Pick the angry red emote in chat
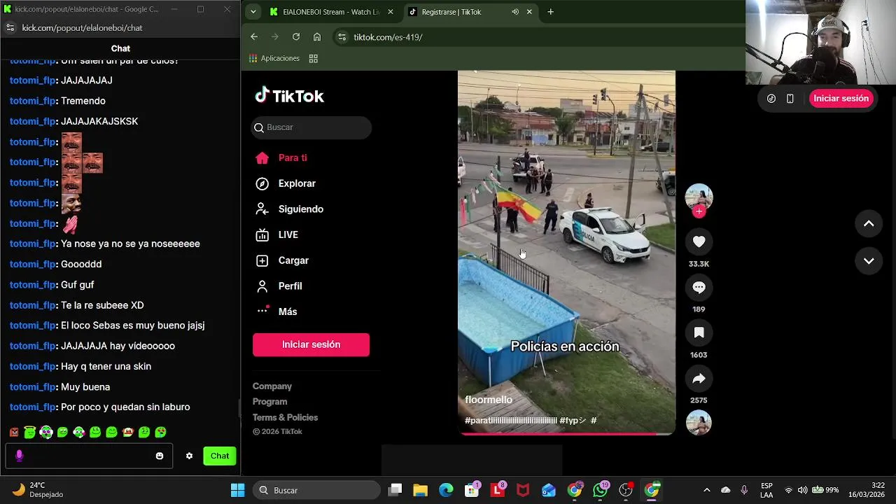Screen dimensions: 896x504 (14, 433)
